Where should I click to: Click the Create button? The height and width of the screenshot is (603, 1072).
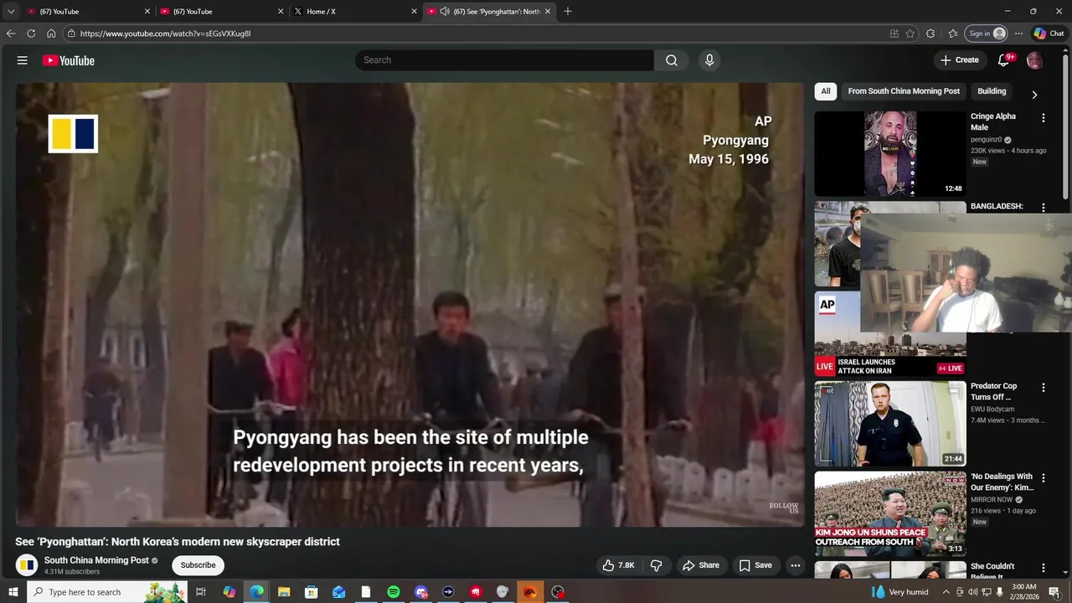click(959, 60)
